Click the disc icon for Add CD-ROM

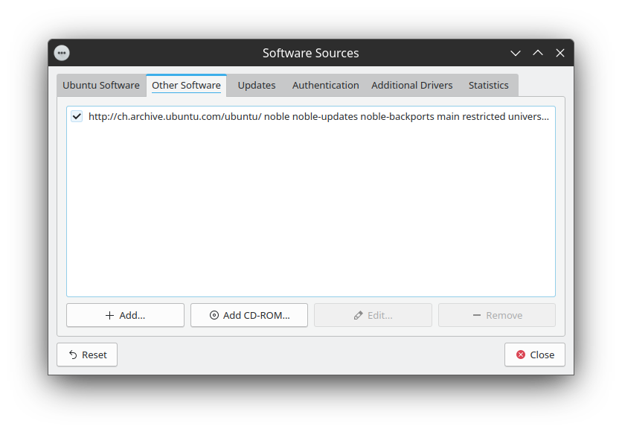click(x=214, y=315)
